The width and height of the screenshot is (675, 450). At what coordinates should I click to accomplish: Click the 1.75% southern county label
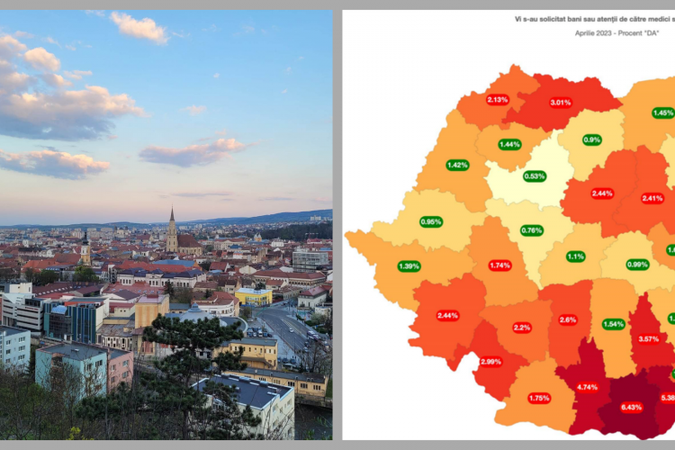point(539,398)
